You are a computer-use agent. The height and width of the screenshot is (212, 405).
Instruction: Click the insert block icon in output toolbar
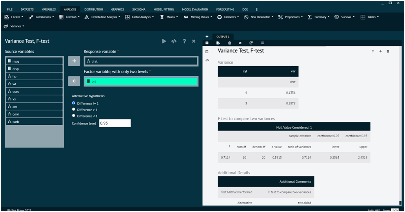(x=207, y=43)
